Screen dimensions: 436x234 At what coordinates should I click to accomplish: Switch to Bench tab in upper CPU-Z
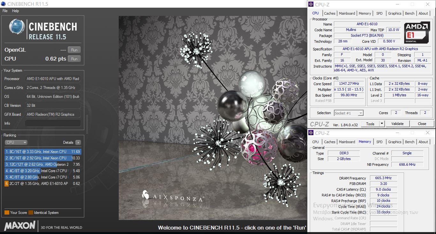pyautogui.click(x=410, y=13)
